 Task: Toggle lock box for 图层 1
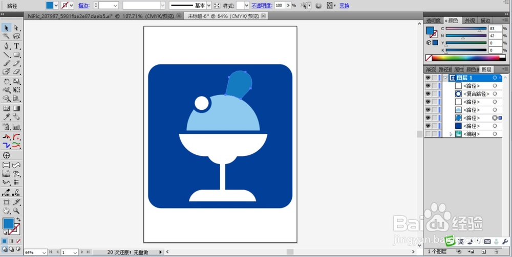point(434,78)
